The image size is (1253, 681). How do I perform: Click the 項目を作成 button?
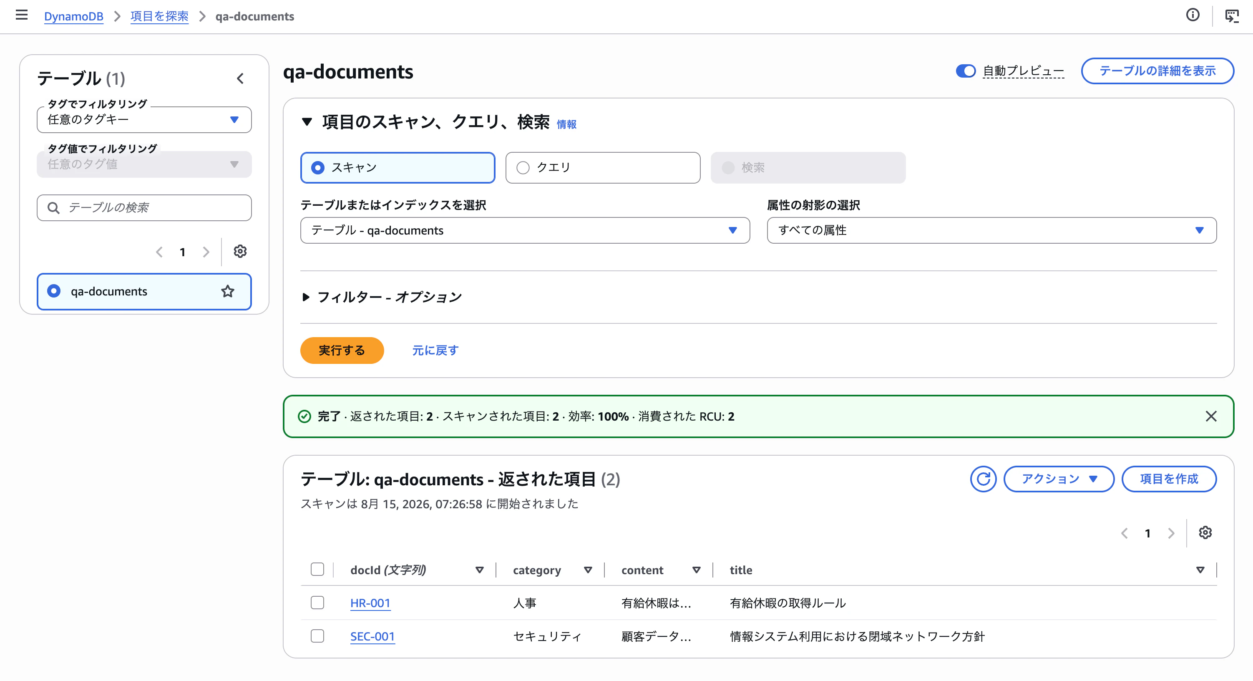(1169, 479)
